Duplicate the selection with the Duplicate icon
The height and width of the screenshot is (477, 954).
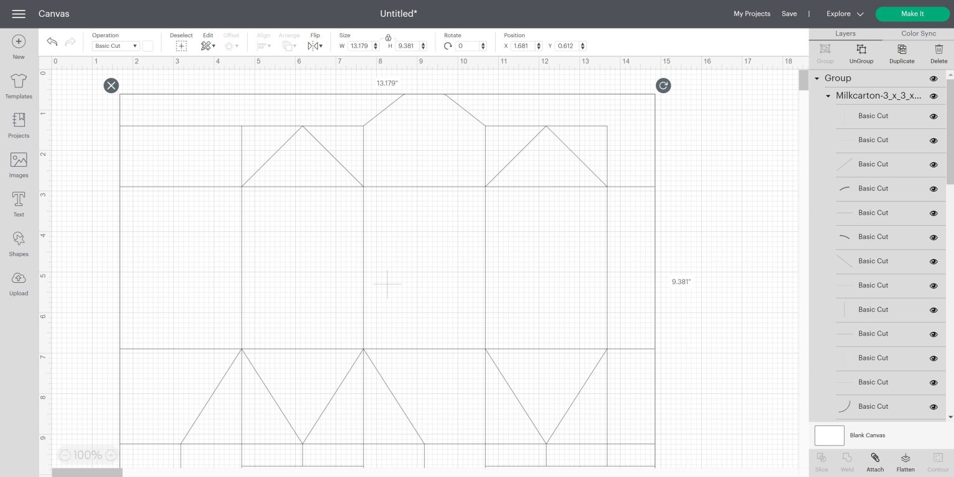pyautogui.click(x=901, y=53)
